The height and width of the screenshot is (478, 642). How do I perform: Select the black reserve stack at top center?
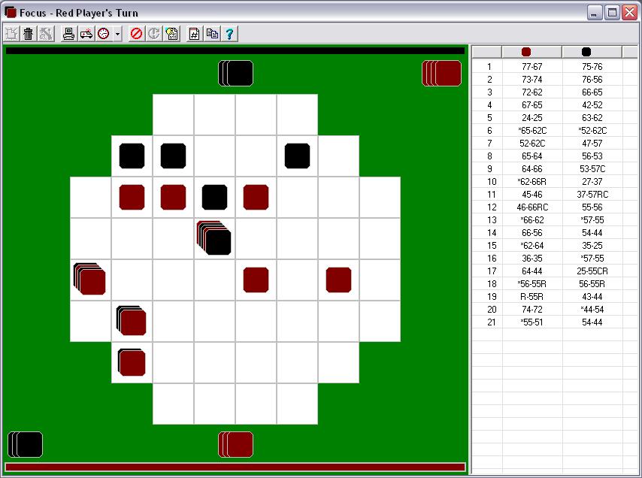click(236, 73)
